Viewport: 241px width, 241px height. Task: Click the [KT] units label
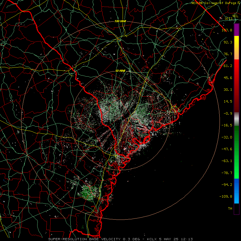(x=229, y=18)
